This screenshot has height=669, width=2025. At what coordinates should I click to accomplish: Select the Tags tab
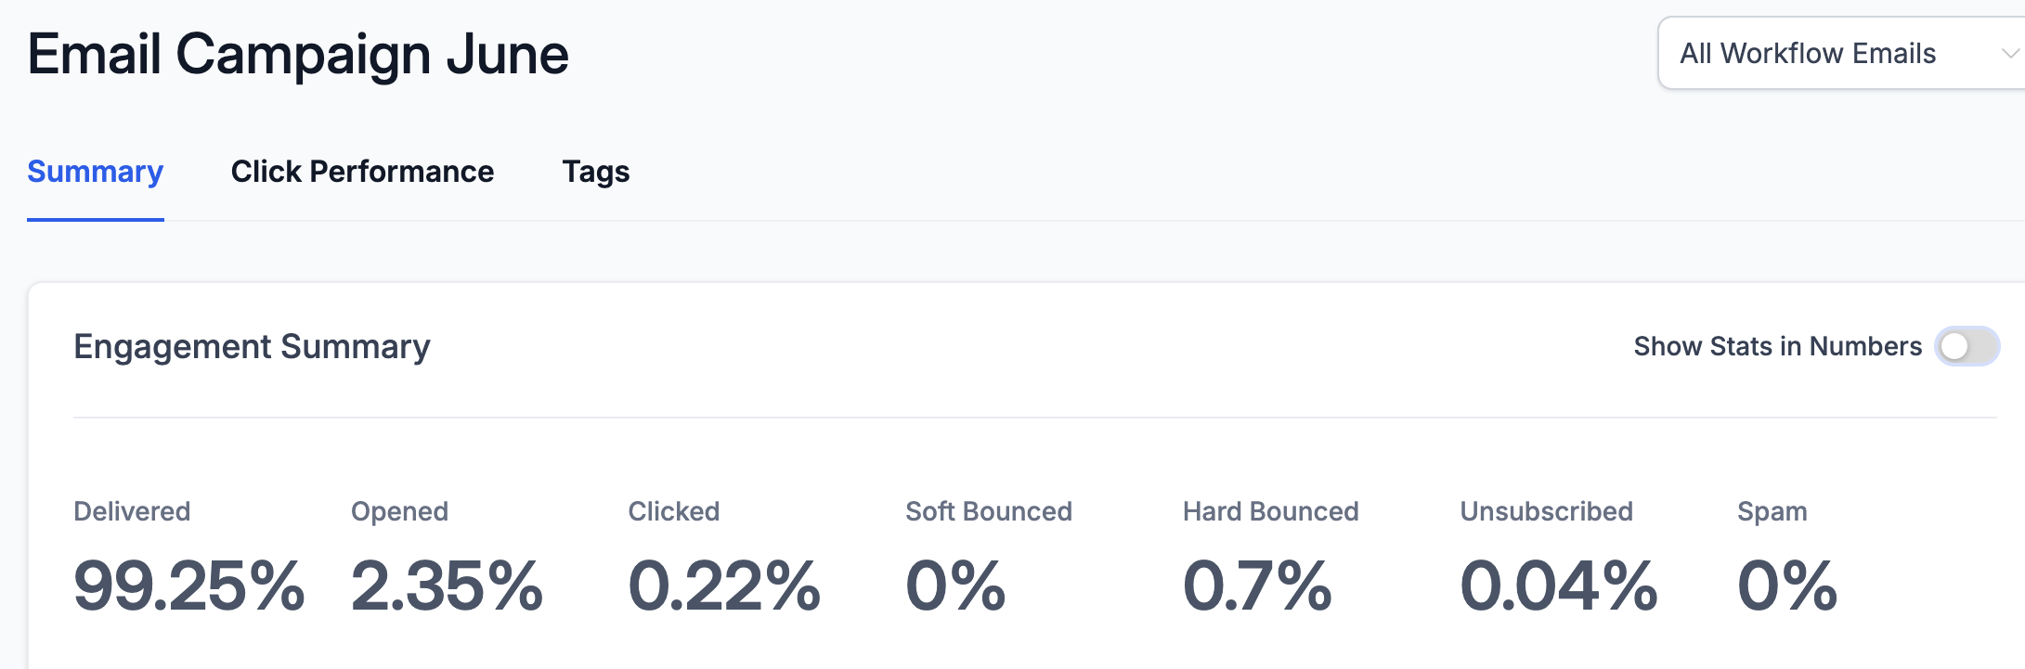point(595,172)
